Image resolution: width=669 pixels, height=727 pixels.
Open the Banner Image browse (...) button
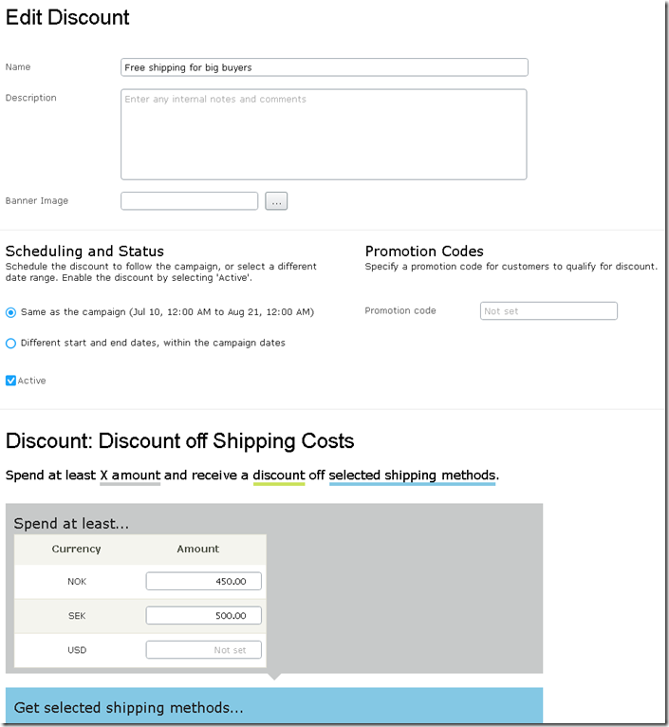click(x=276, y=201)
